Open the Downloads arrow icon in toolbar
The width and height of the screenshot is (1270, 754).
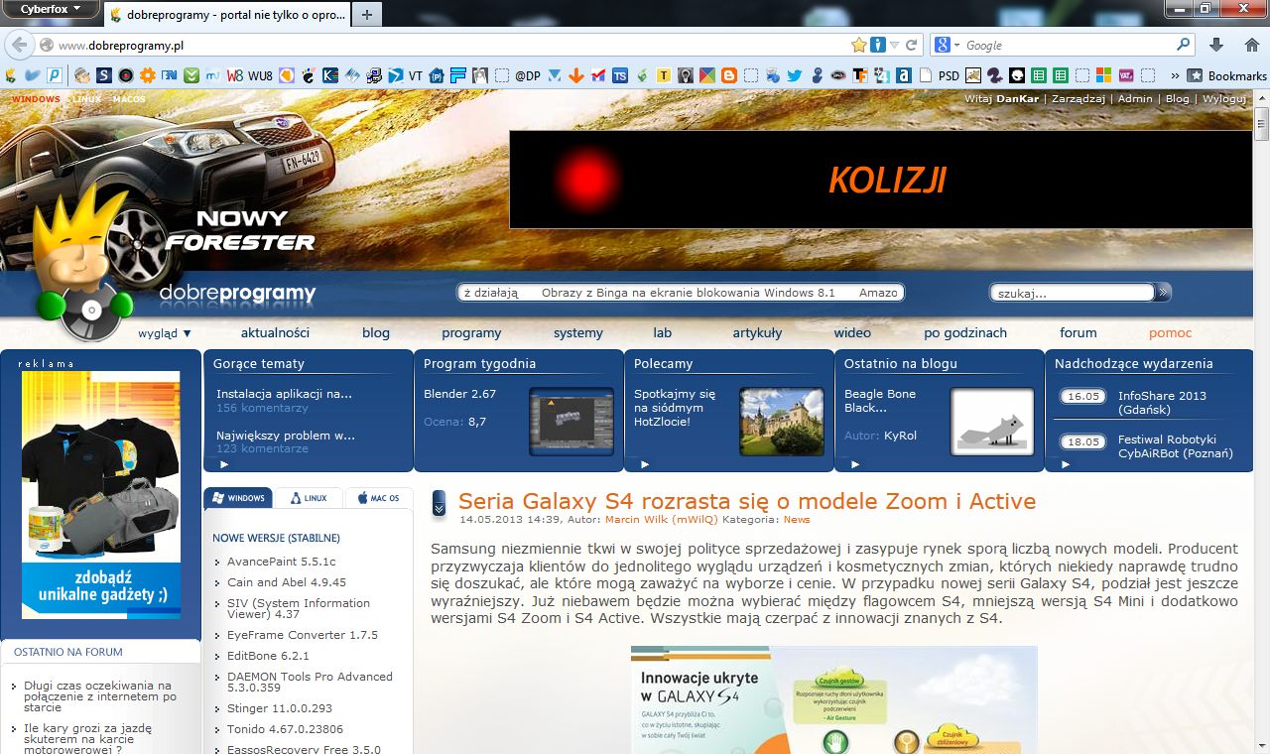point(1216,45)
